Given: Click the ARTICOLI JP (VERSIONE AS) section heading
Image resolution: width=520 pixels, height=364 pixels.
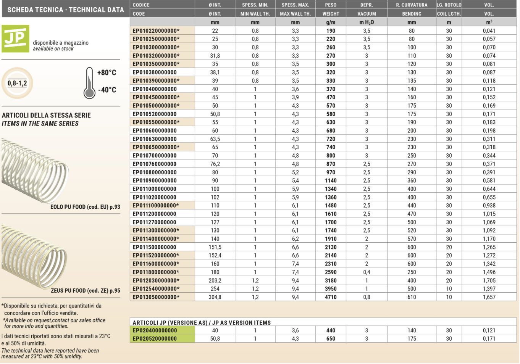Looking at the screenshot, I should pyautogui.click(x=202, y=322).
